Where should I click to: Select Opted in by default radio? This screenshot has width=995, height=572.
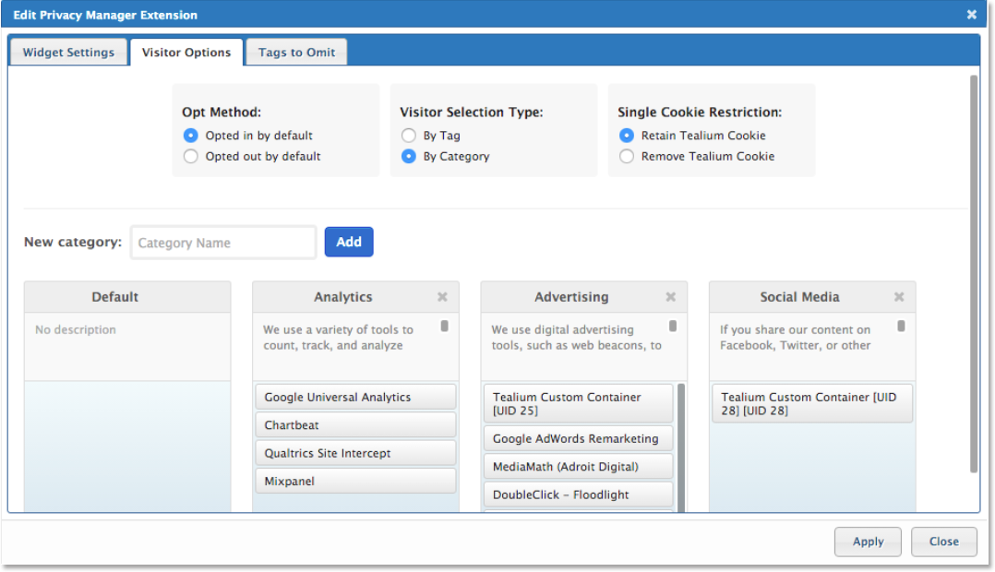190,136
